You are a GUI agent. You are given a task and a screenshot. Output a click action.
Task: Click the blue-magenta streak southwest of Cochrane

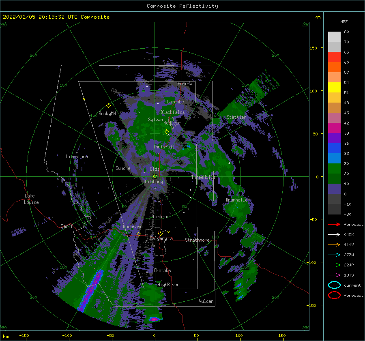click(90, 290)
